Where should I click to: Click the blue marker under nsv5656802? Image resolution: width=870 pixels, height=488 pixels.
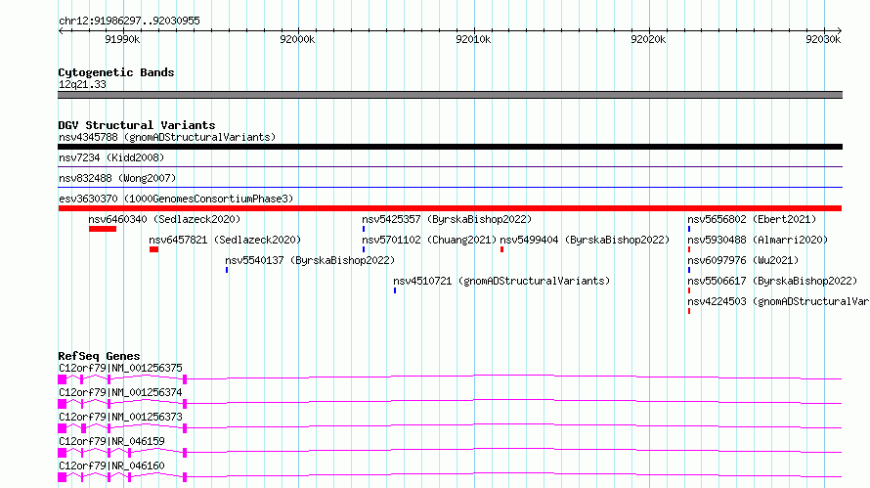tap(689, 229)
